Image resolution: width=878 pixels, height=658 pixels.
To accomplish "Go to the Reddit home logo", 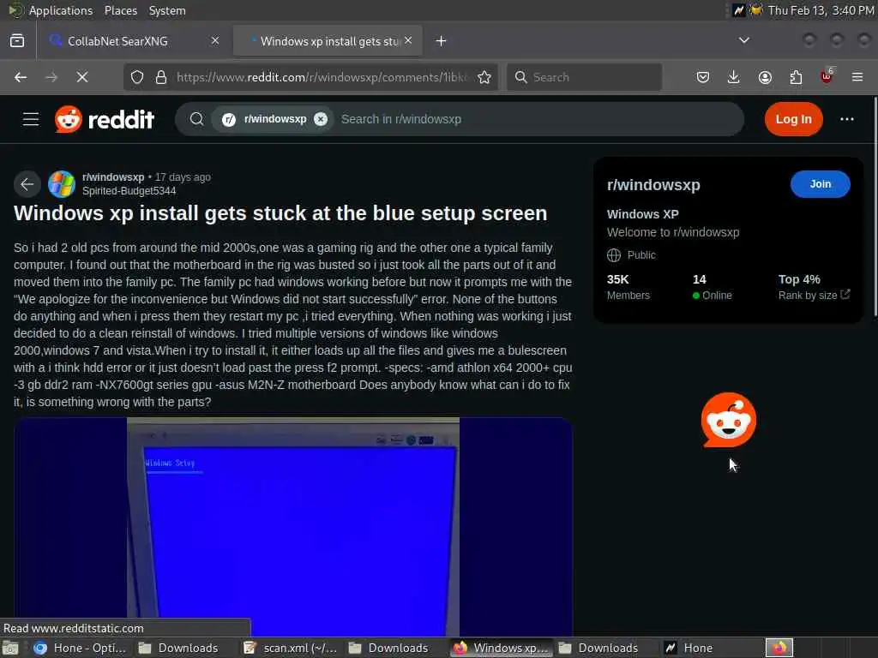I will pos(105,119).
